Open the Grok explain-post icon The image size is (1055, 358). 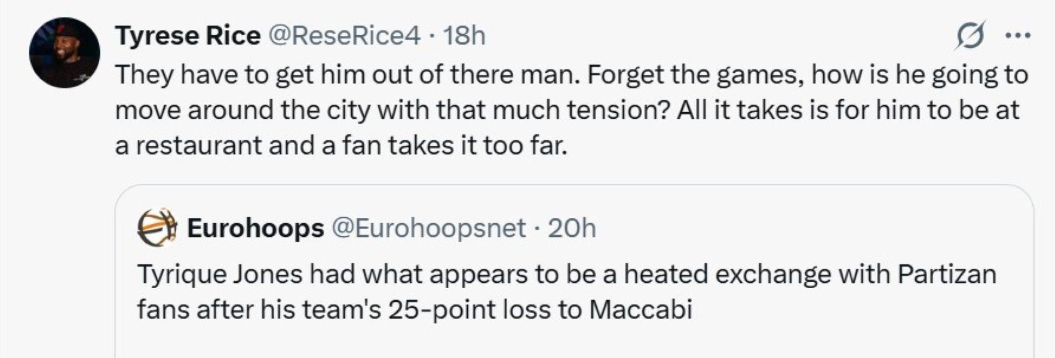(x=969, y=35)
